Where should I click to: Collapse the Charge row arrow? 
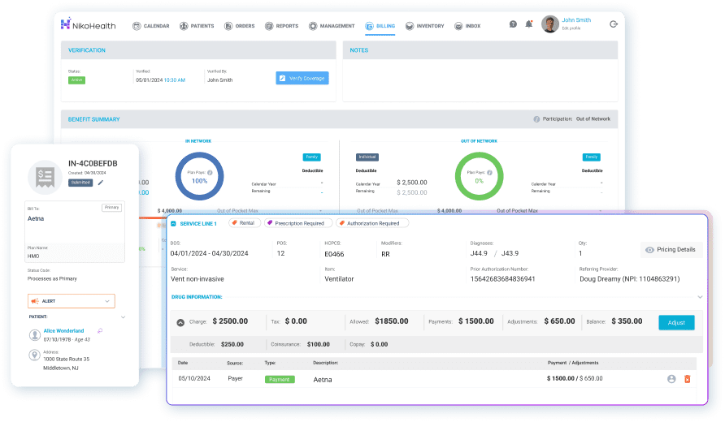coord(180,322)
